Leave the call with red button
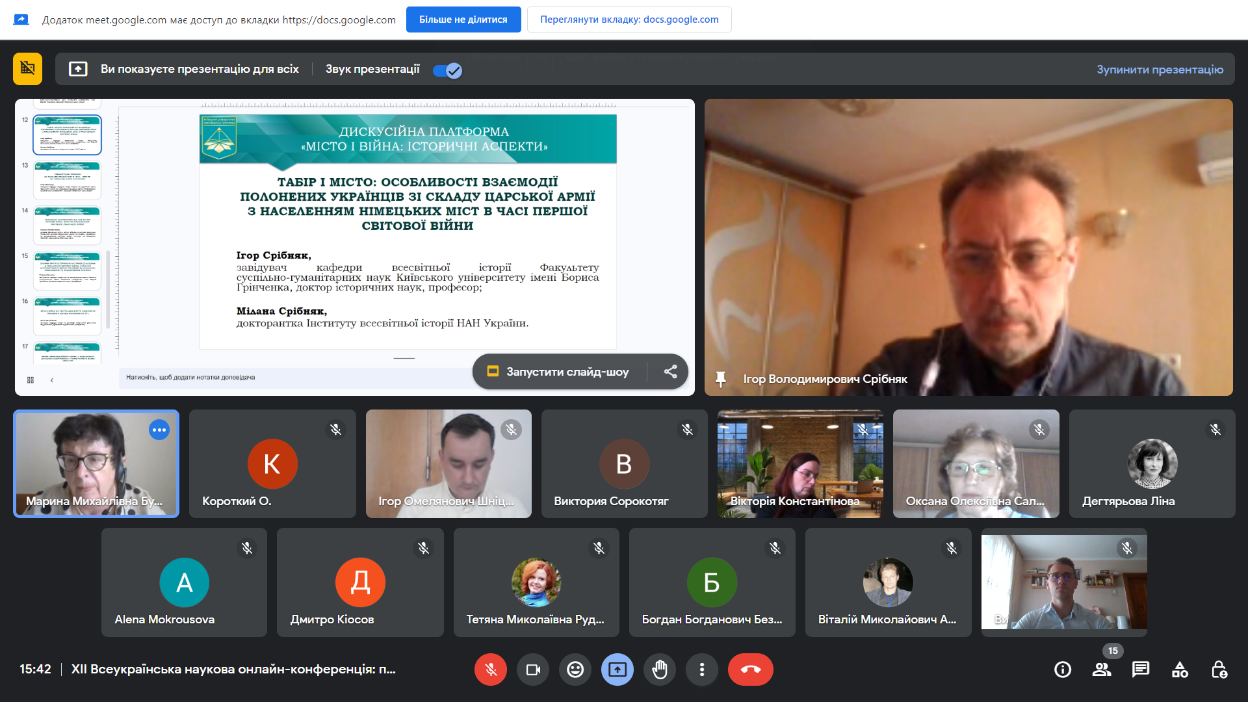This screenshot has width=1248, height=702. click(750, 669)
